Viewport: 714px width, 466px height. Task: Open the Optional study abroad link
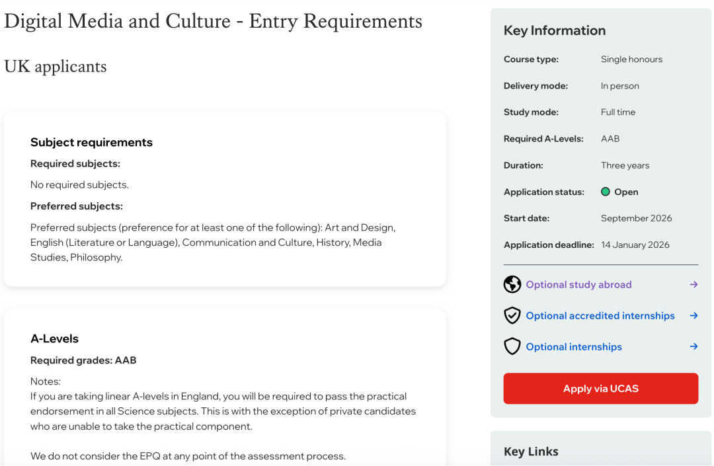click(578, 285)
